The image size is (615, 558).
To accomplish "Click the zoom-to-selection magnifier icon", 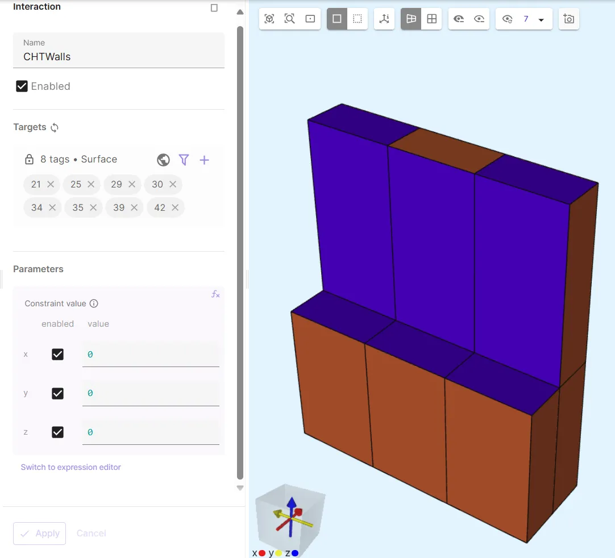I will (290, 19).
